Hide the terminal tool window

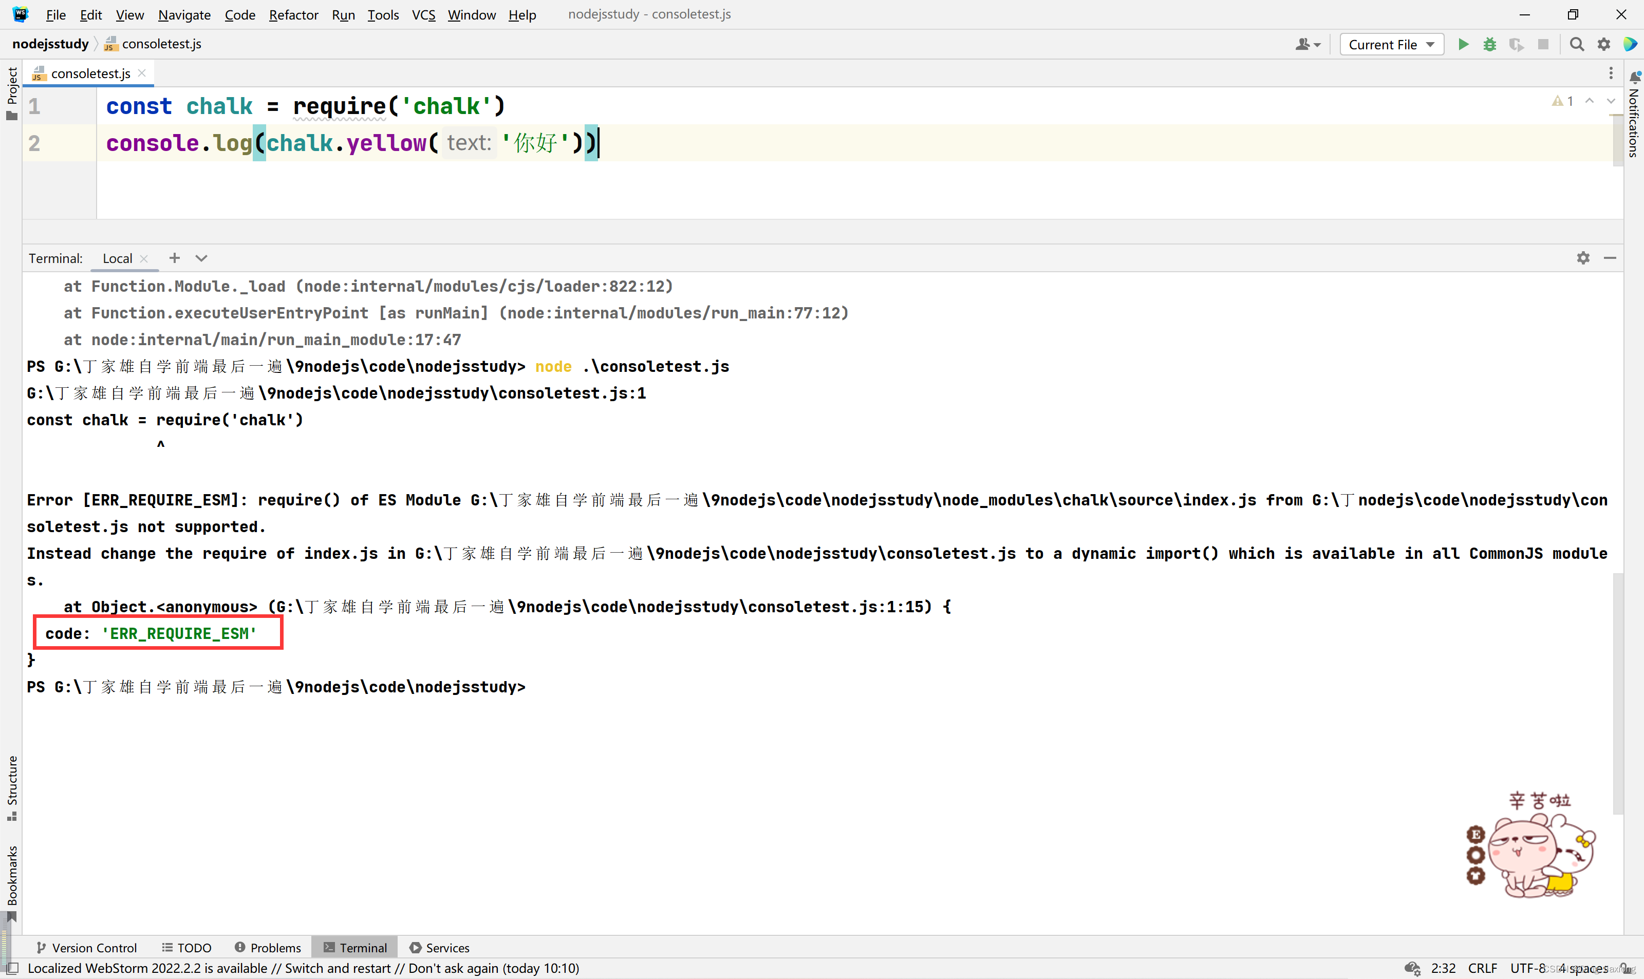[1610, 258]
